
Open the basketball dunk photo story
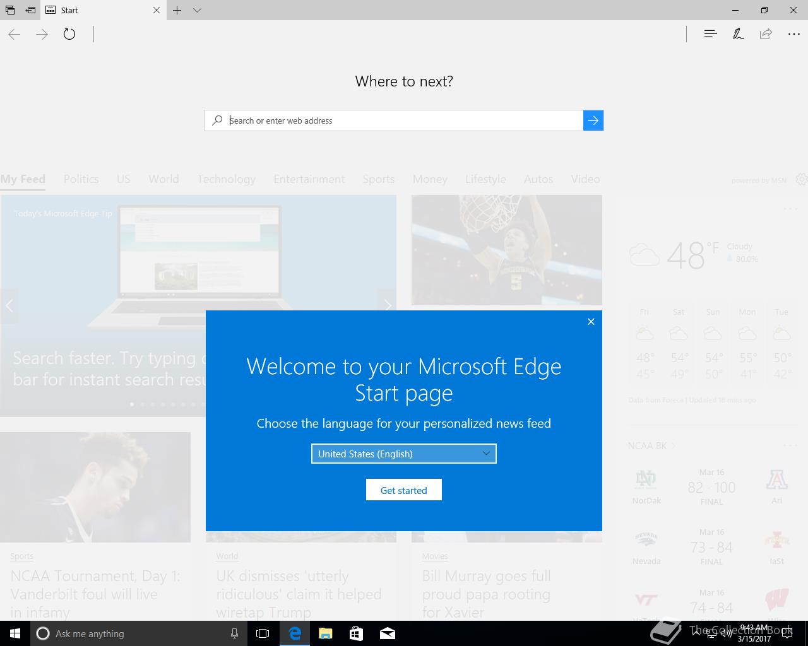[507, 250]
